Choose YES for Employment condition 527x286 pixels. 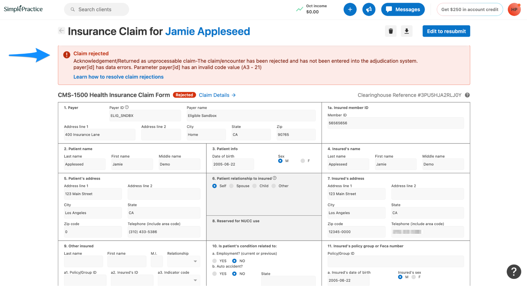(215, 261)
